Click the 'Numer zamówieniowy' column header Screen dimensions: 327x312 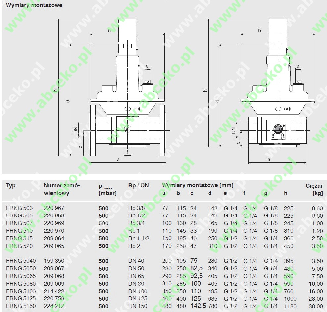click(62, 189)
